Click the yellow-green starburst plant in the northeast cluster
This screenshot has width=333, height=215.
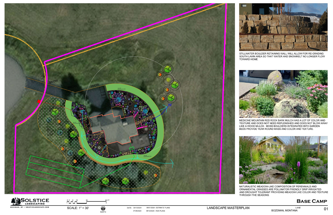pyautogui.click(x=168, y=80)
